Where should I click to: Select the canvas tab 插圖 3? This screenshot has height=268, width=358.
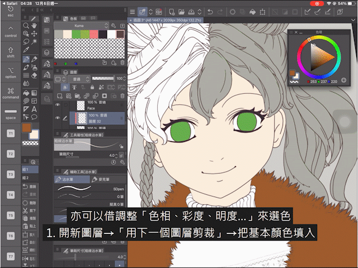[166, 20]
